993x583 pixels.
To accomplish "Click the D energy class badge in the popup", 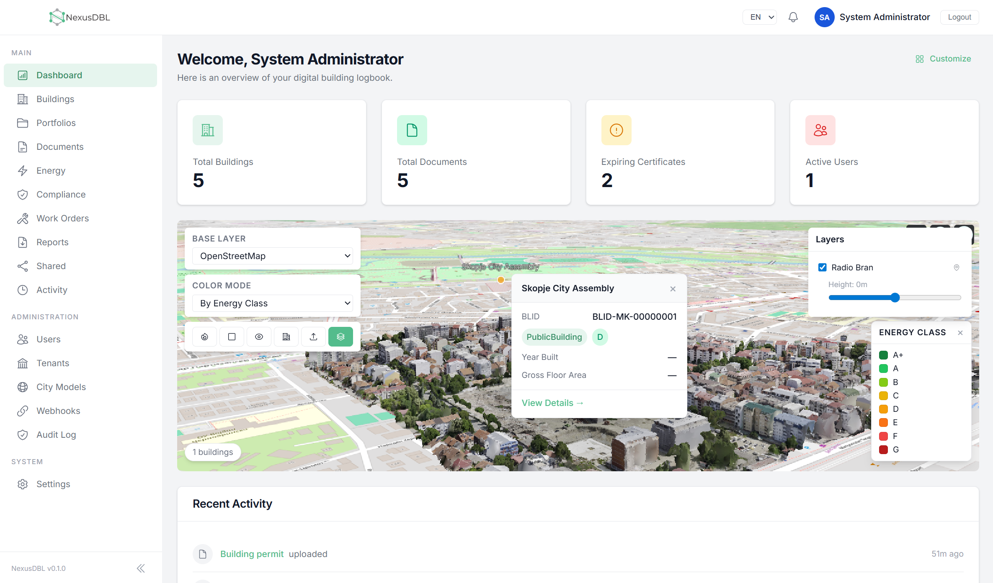I will click(x=600, y=337).
